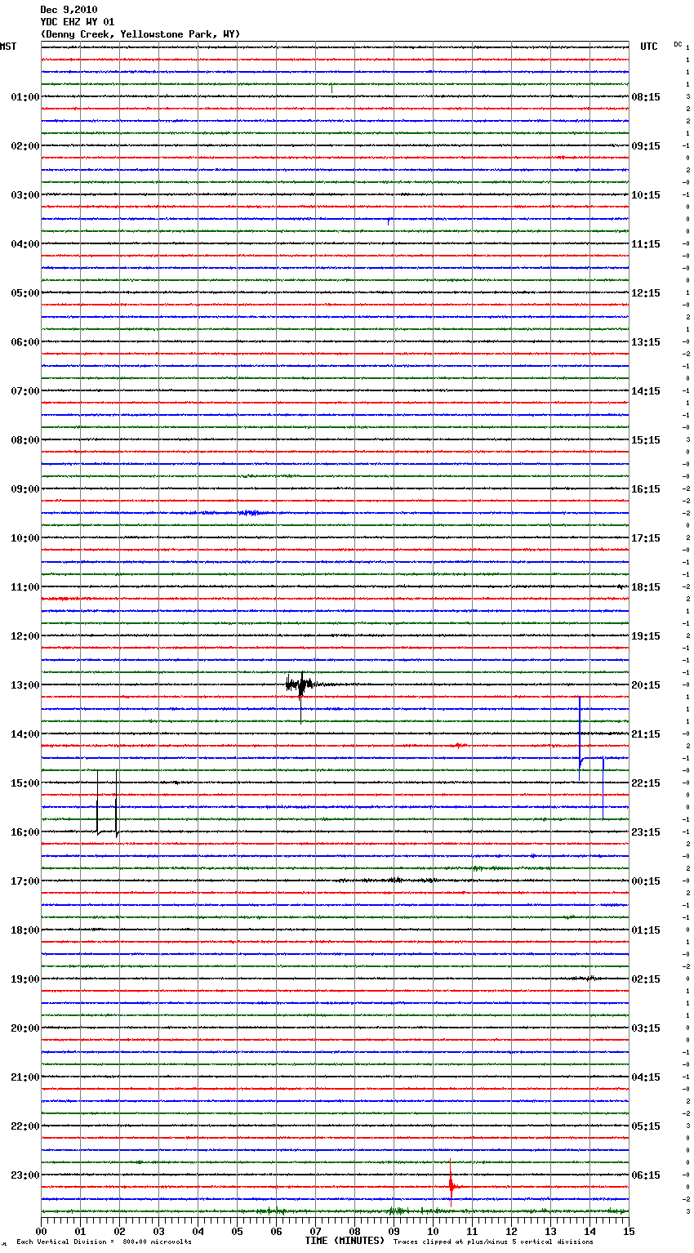Click the "20:15" UTC time label
The height and width of the screenshot is (1253, 694).
click(646, 685)
